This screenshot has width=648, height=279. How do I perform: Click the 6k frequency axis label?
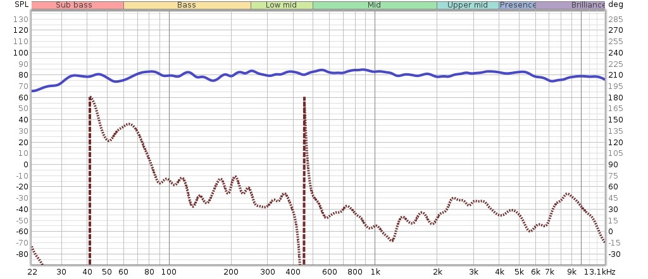536,272
